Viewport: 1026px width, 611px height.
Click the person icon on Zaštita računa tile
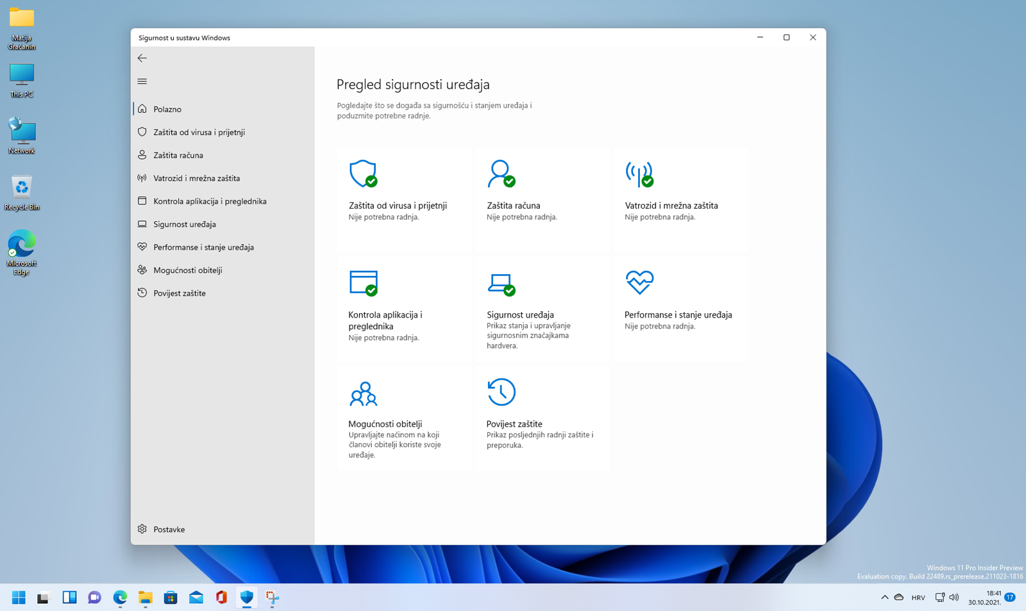click(501, 174)
